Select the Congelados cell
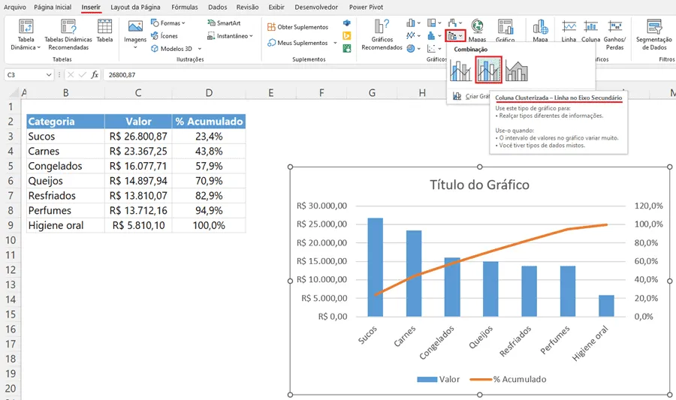Image resolution: width=676 pixels, height=400 pixels. click(65, 166)
